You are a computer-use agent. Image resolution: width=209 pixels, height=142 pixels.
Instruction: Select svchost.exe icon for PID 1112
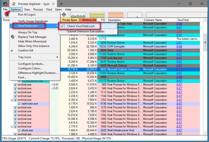(16, 92)
